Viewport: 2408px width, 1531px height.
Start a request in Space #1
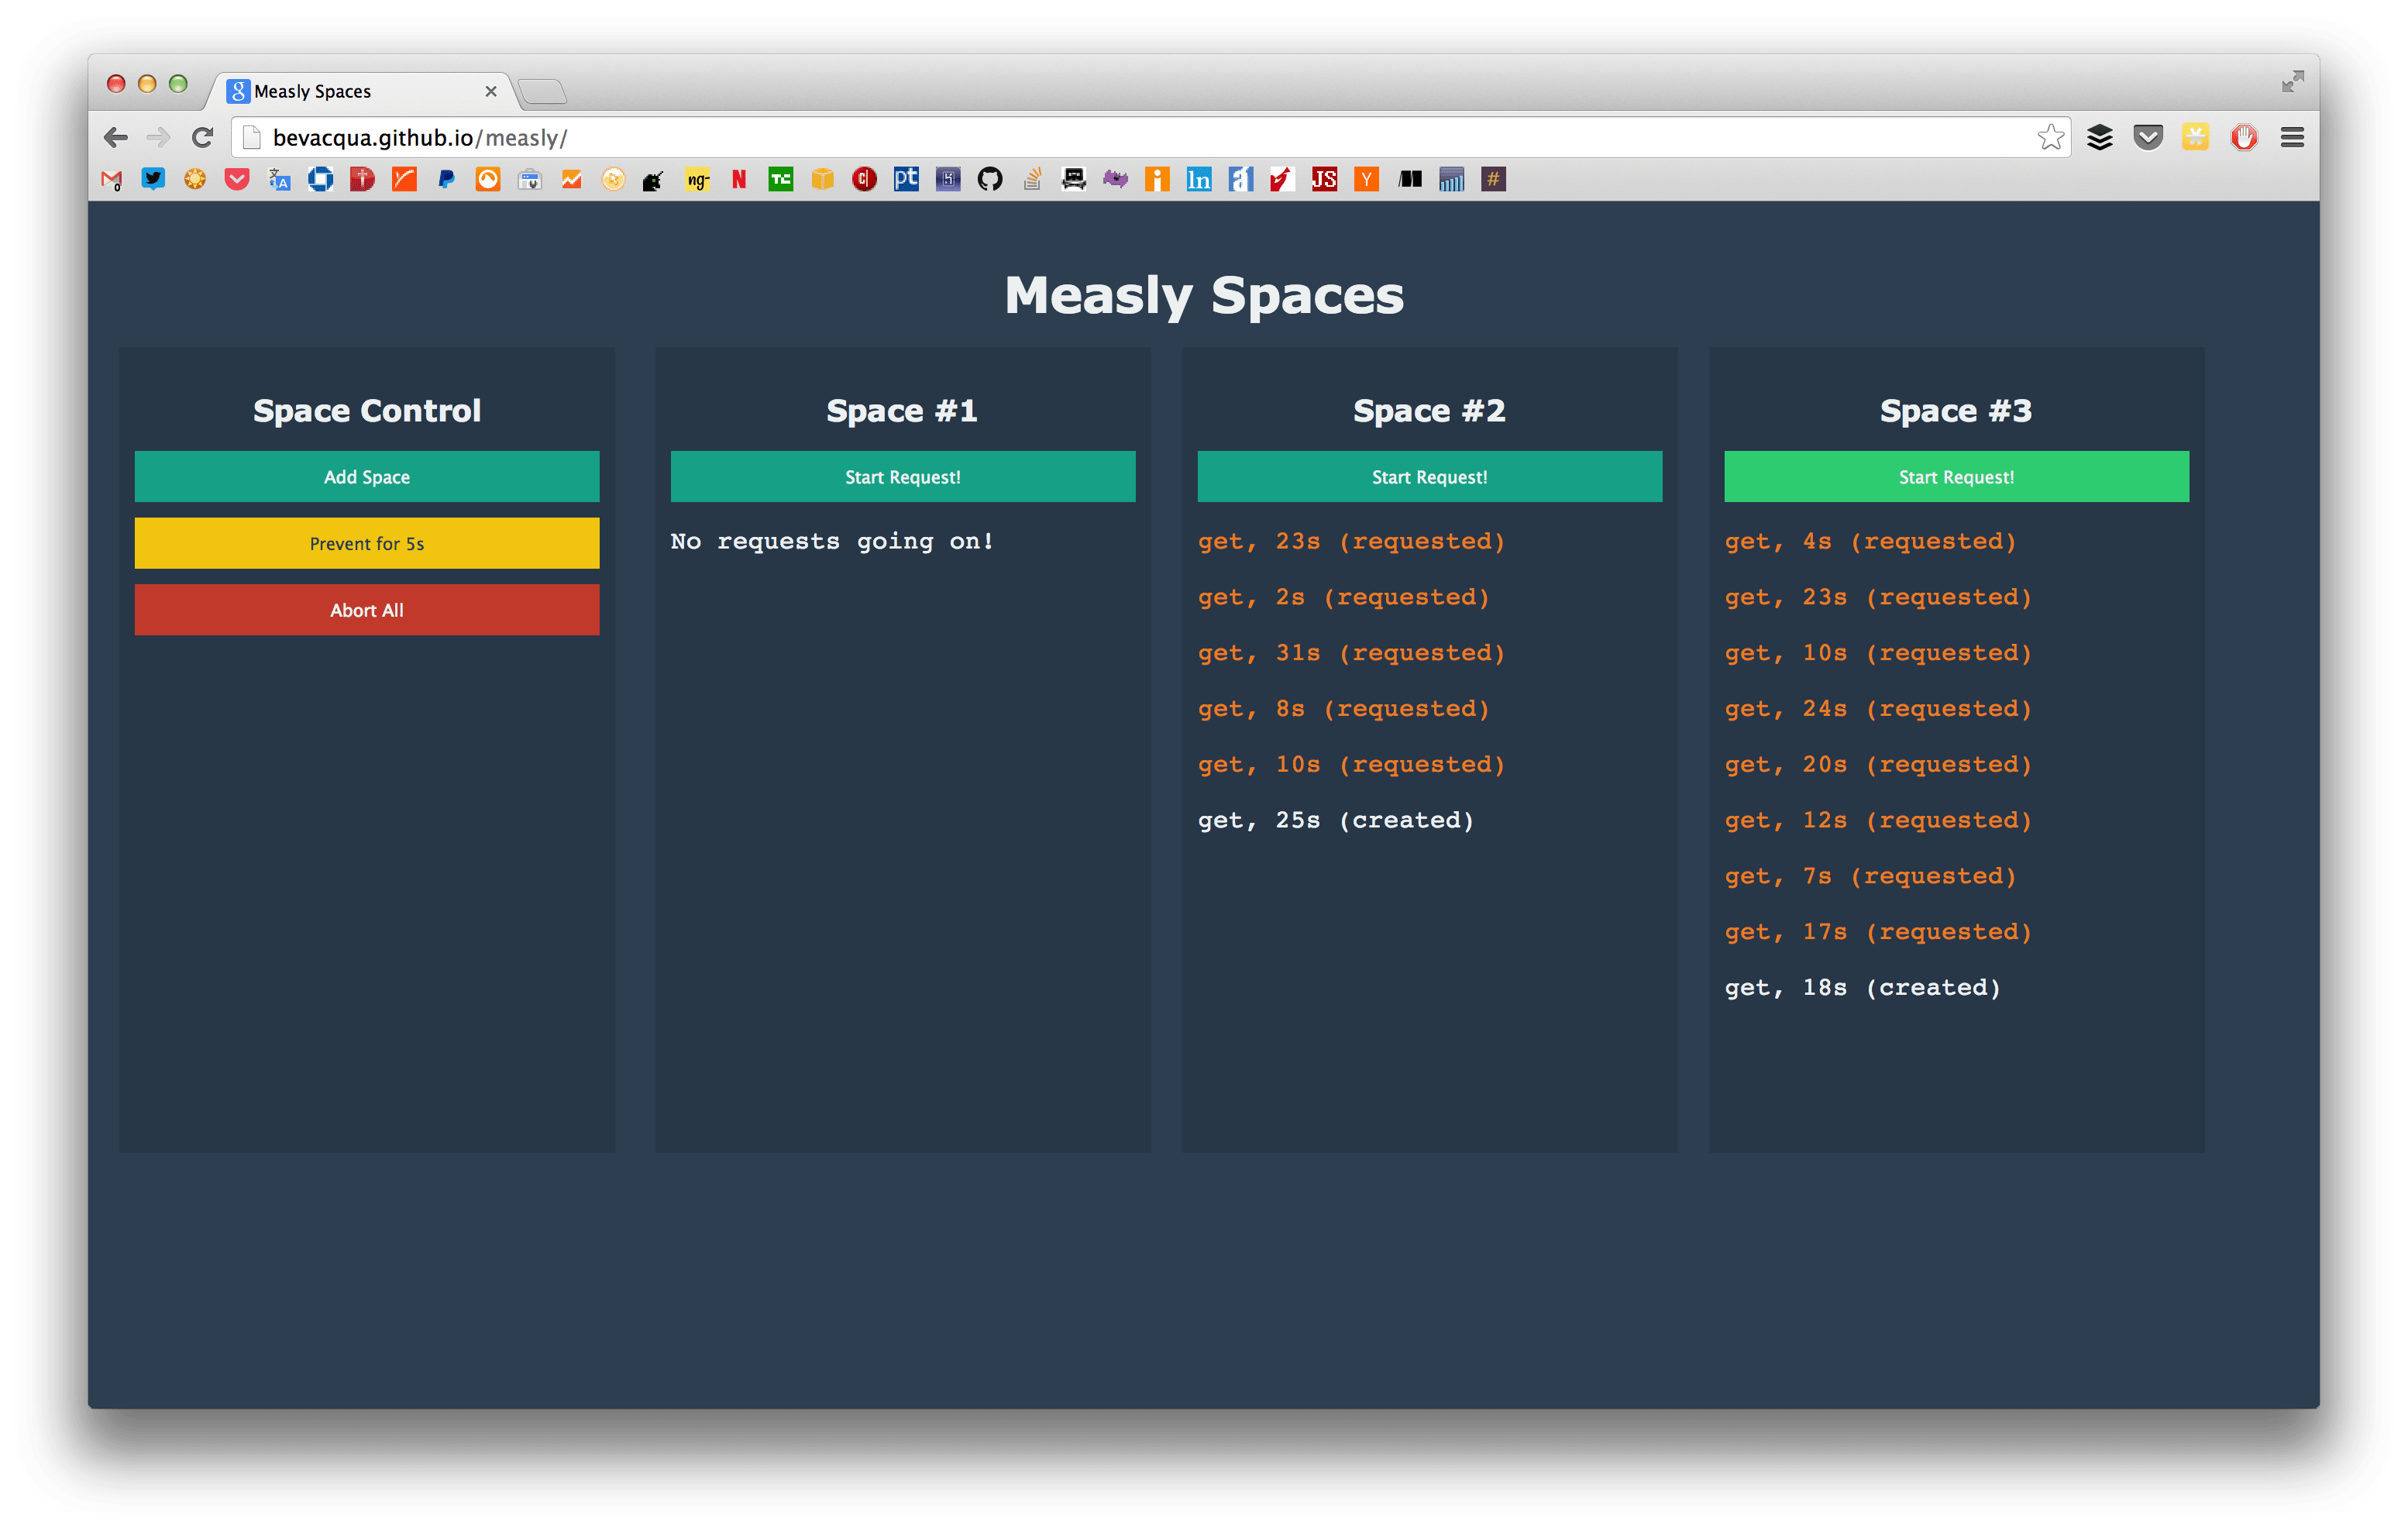click(903, 477)
